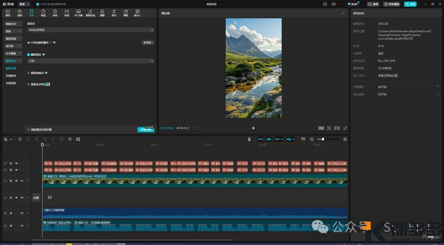Open the 转场 transitions panel

pyautogui.click(x=67, y=13)
